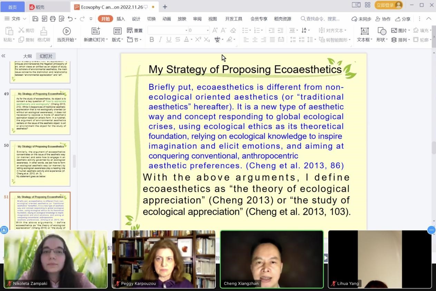Start slideshow from current slide (当页开始)
This screenshot has height=291, width=436.
[x=67, y=35]
